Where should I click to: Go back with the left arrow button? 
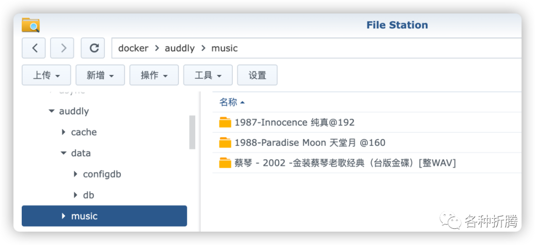(34, 48)
